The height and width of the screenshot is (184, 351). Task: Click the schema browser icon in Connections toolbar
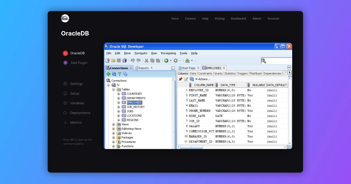point(125,74)
